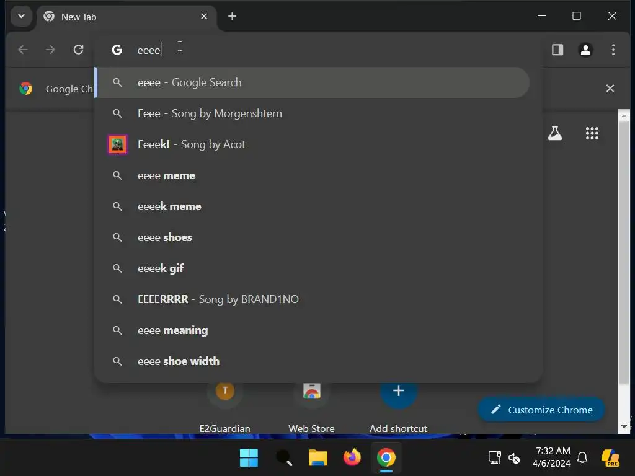Pick 'Eeeek! - Song by Acot' suggestion
The height and width of the screenshot is (476, 635).
coord(313,144)
